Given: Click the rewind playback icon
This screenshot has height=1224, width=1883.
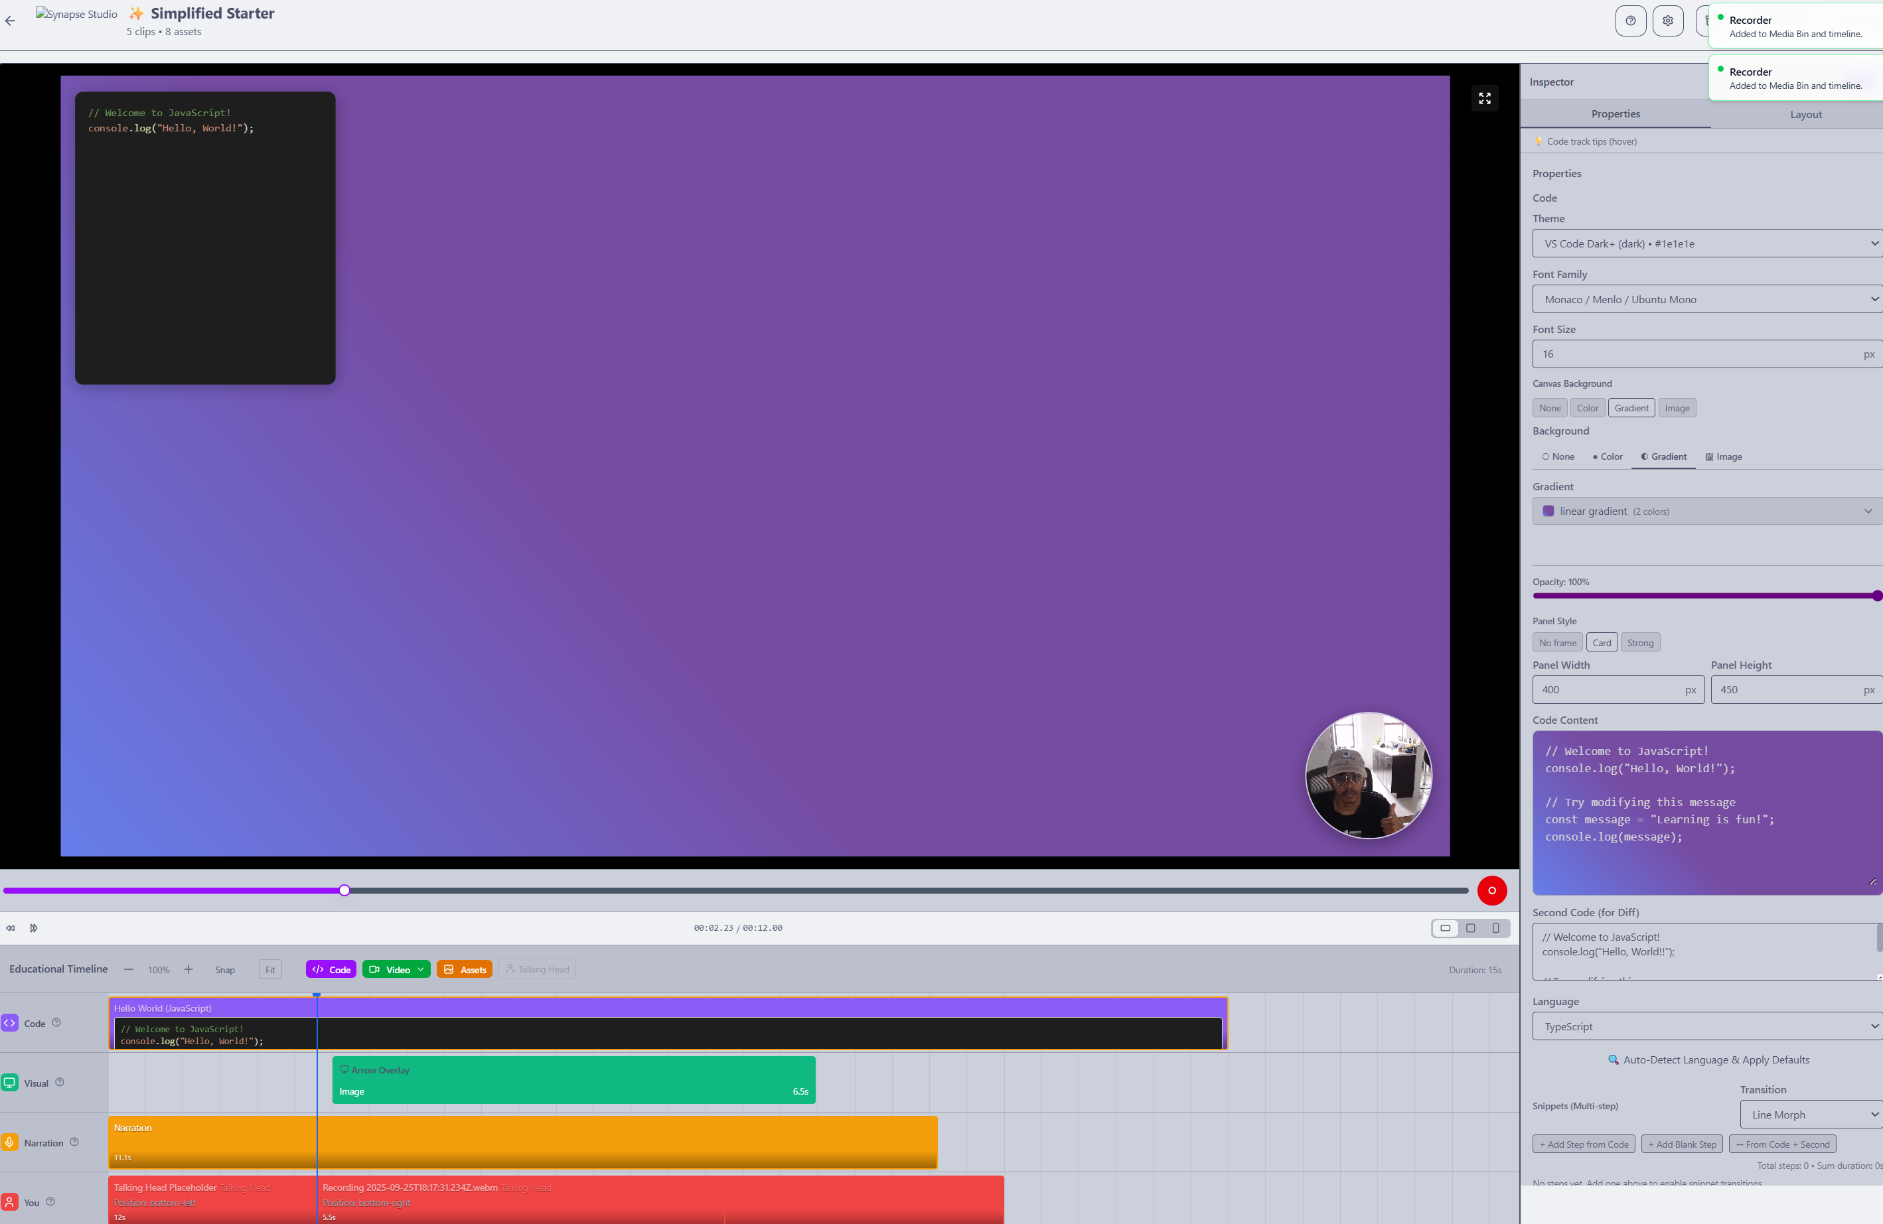Looking at the screenshot, I should 10,927.
